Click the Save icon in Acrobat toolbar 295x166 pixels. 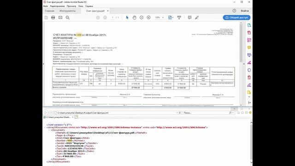tap(46, 18)
